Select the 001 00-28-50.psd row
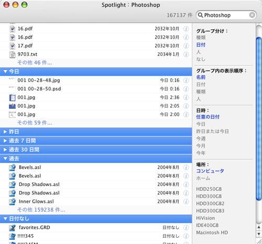This screenshot has width=262, height=244. click(96, 89)
